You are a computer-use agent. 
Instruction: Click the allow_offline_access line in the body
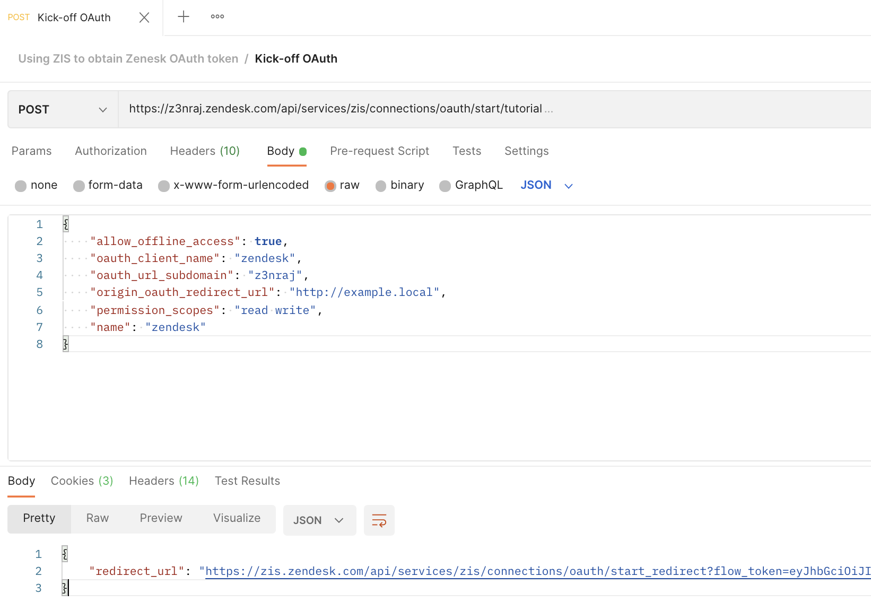189,241
